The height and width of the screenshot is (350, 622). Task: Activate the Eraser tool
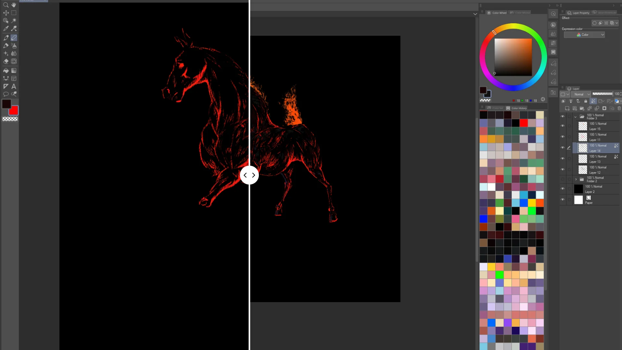coord(6,61)
